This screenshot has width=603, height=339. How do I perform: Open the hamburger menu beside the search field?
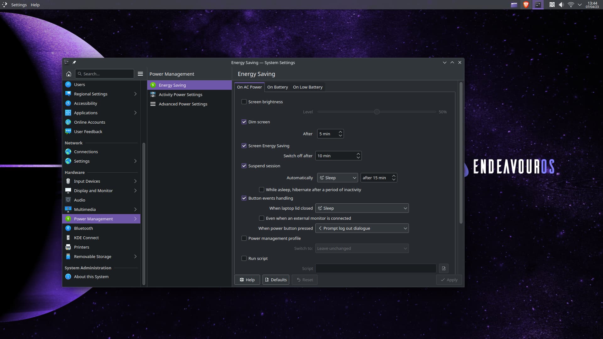[x=140, y=74]
